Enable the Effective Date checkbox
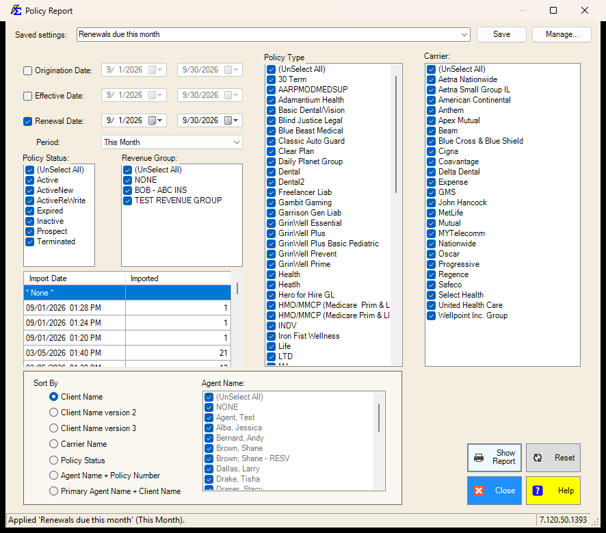The width and height of the screenshot is (606, 533). tap(27, 96)
